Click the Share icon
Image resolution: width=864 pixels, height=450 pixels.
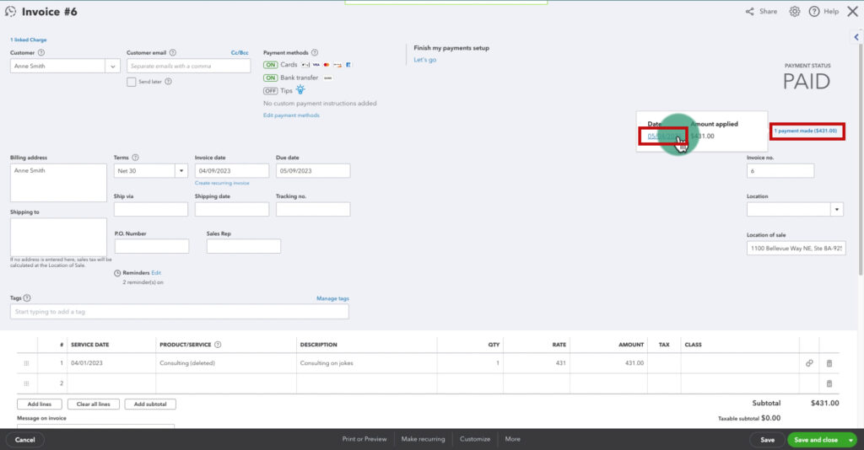(x=750, y=12)
